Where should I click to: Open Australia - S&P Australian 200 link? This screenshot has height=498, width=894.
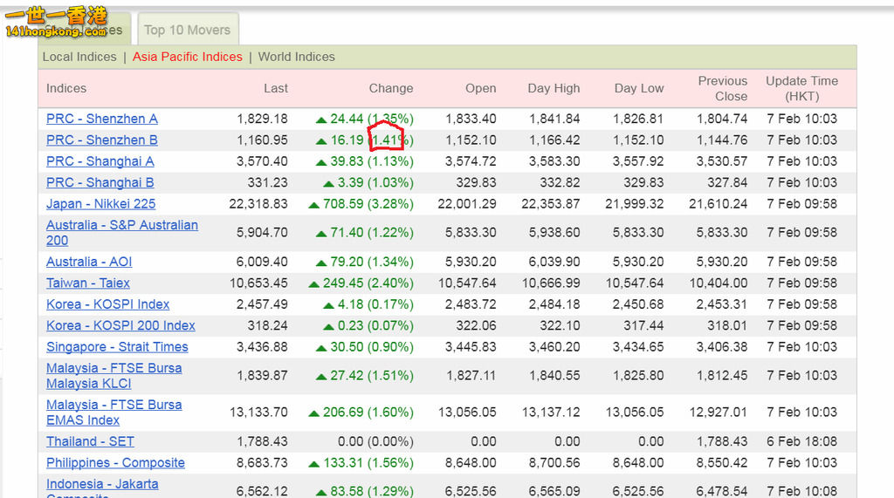(x=122, y=233)
